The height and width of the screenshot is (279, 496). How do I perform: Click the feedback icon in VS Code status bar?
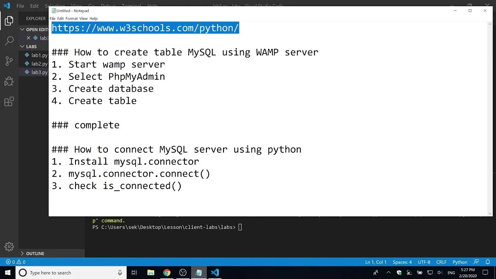pos(476,262)
